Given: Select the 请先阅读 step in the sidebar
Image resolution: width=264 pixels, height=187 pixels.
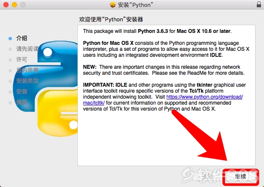Looking at the screenshot, I should tap(27, 49).
